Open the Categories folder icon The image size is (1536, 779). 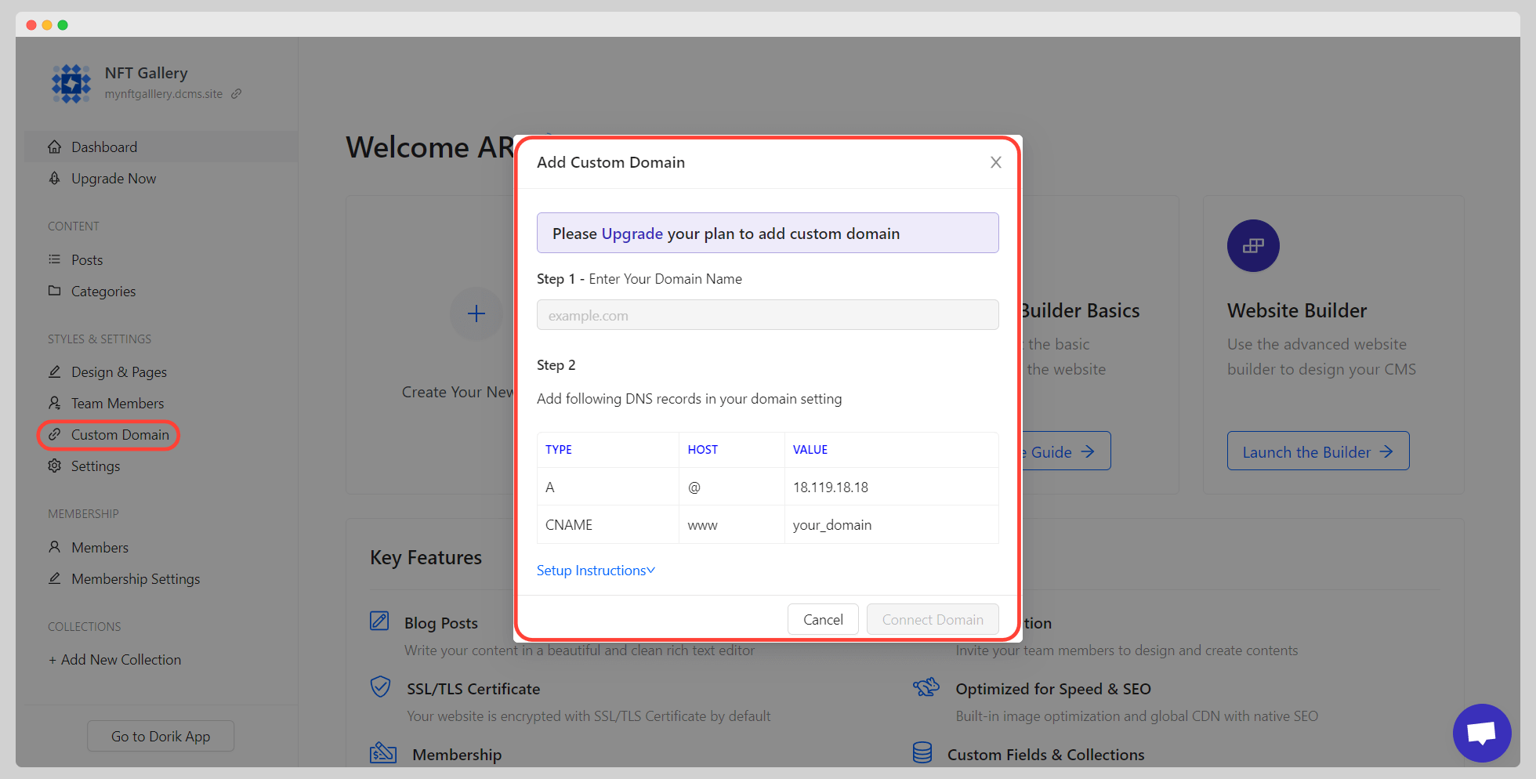pos(54,291)
